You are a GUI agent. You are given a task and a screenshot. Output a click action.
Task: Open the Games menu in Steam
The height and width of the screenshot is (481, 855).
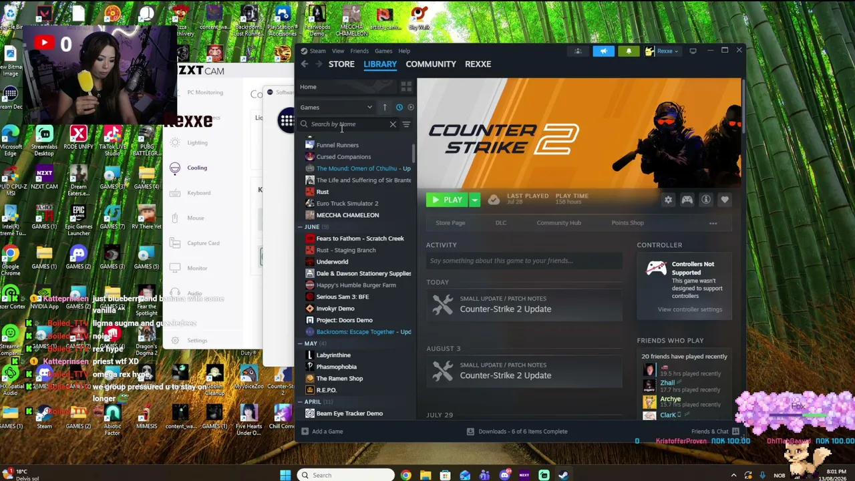383,51
